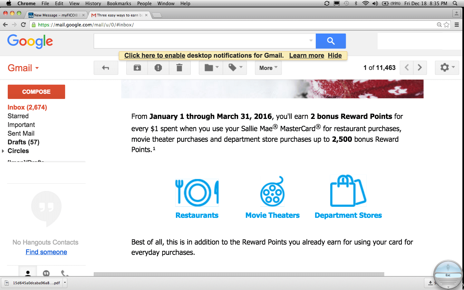Open the Department Stores link
Image resolution: width=464 pixels, height=290 pixels.
coord(348,215)
